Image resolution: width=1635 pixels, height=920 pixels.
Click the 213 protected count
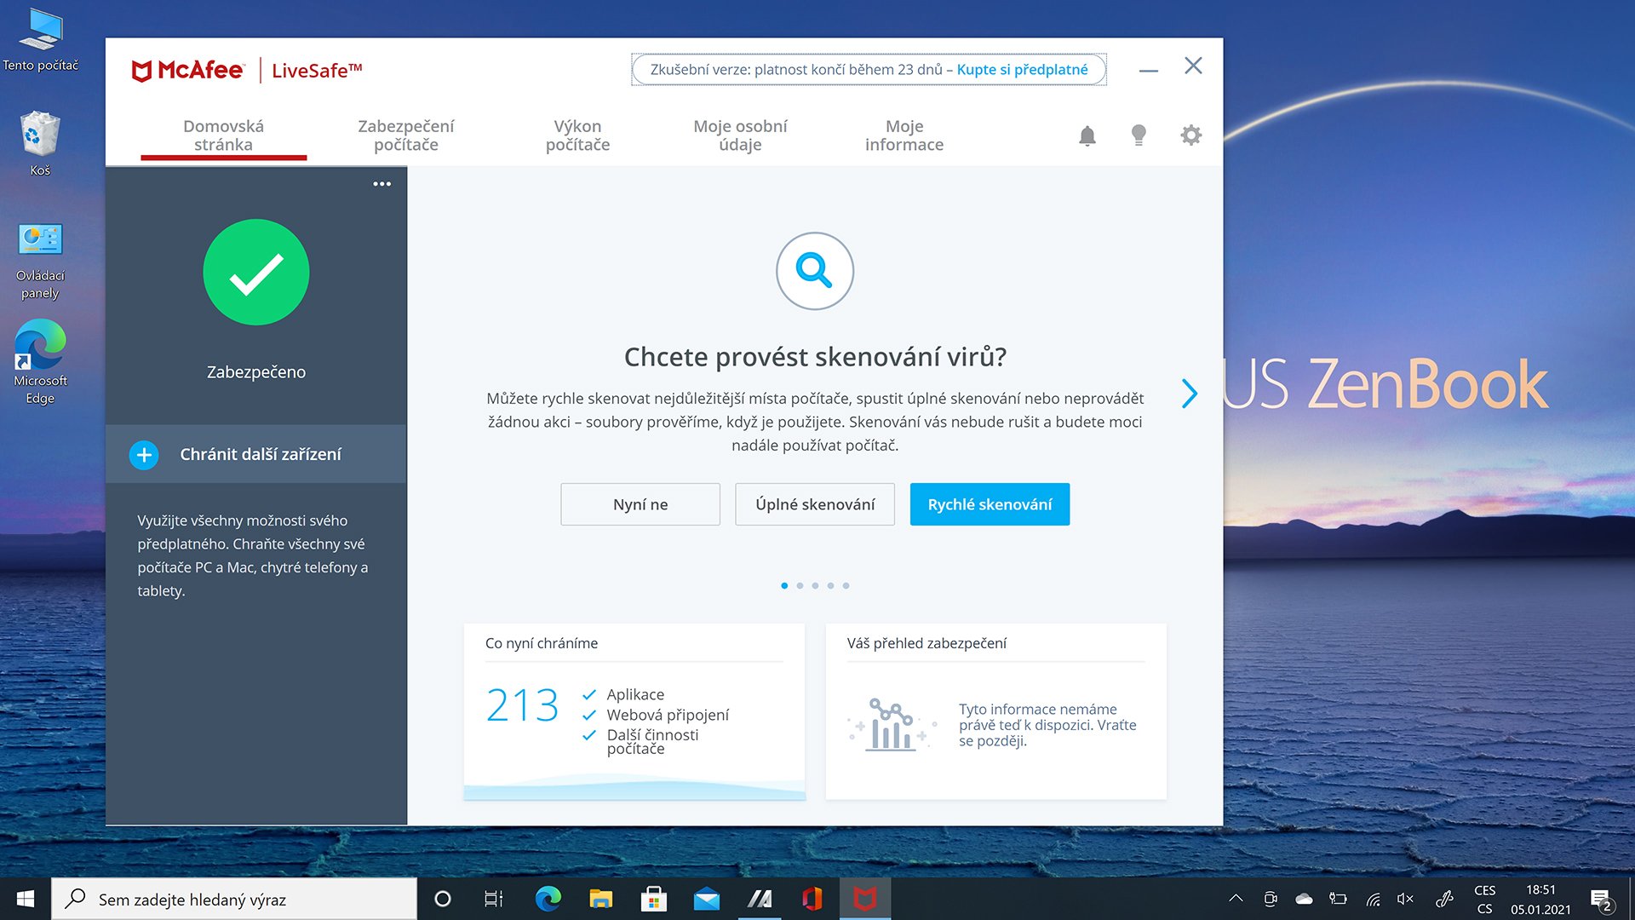[x=522, y=705]
